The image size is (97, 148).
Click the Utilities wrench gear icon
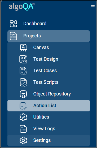[23, 117]
